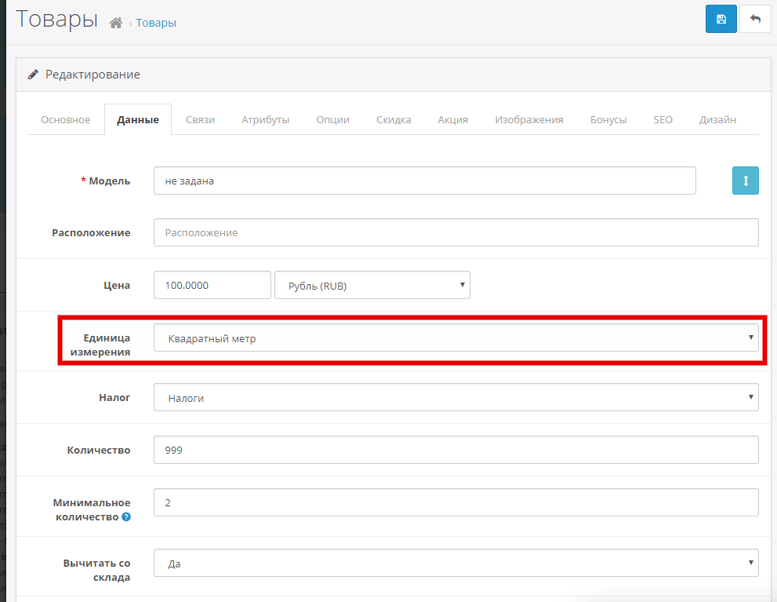Open the Связи tab

[x=200, y=120]
